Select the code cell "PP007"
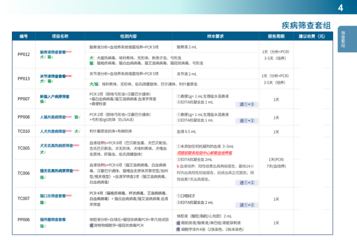The height and width of the screenshot is (247, 357). coord(24,99)
